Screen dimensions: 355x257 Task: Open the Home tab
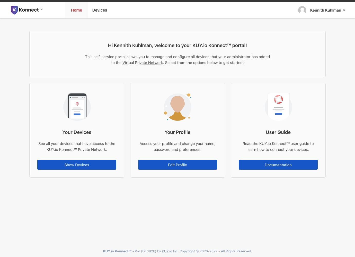77,10
